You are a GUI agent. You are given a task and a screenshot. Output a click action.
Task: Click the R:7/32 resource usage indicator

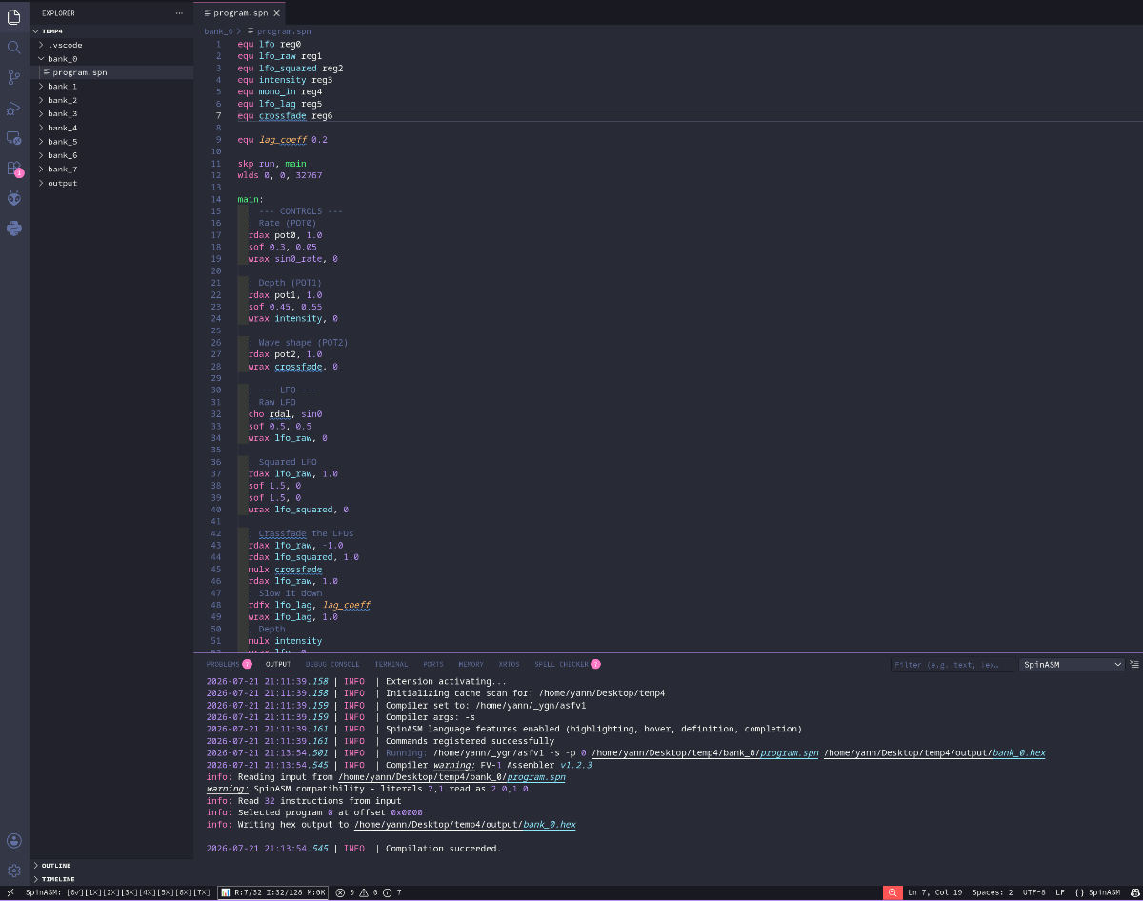[x=274, y=892]
